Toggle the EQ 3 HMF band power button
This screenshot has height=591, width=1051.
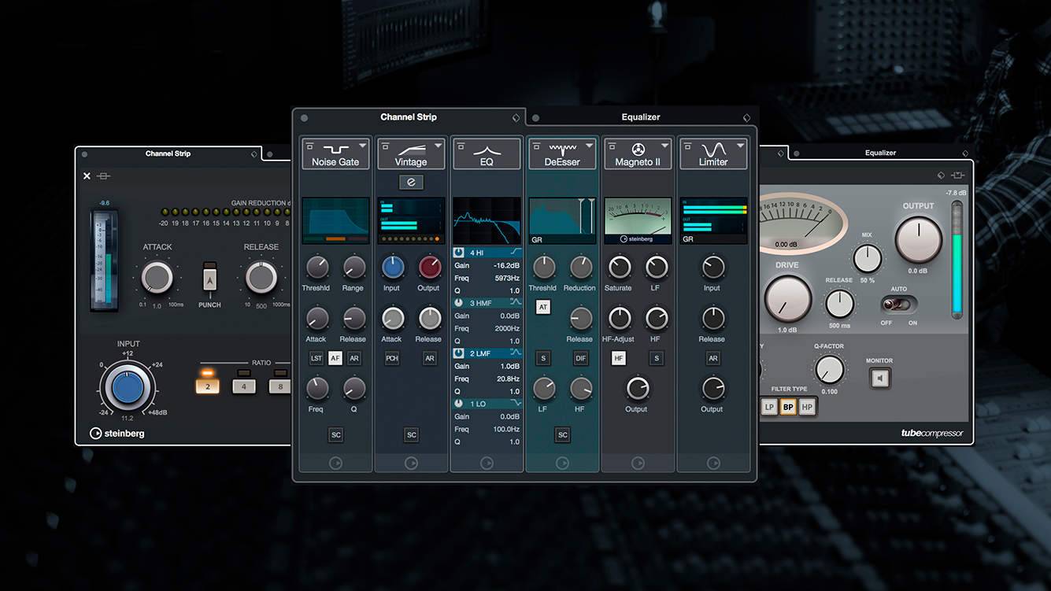(x=460, y=303)
